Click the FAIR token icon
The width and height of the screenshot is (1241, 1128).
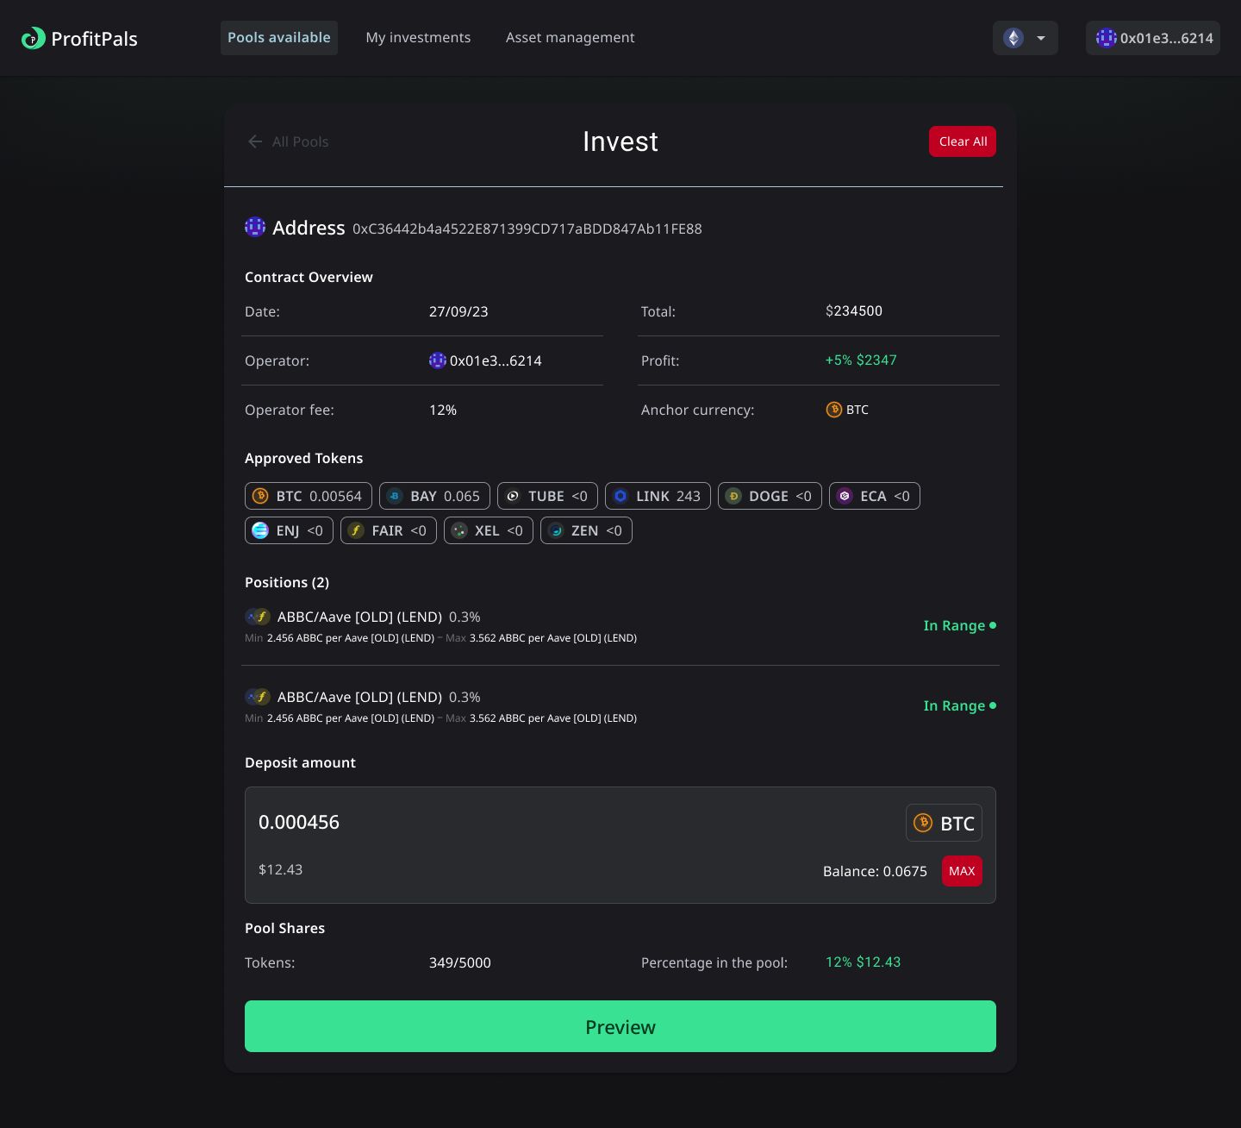(356, 530)
